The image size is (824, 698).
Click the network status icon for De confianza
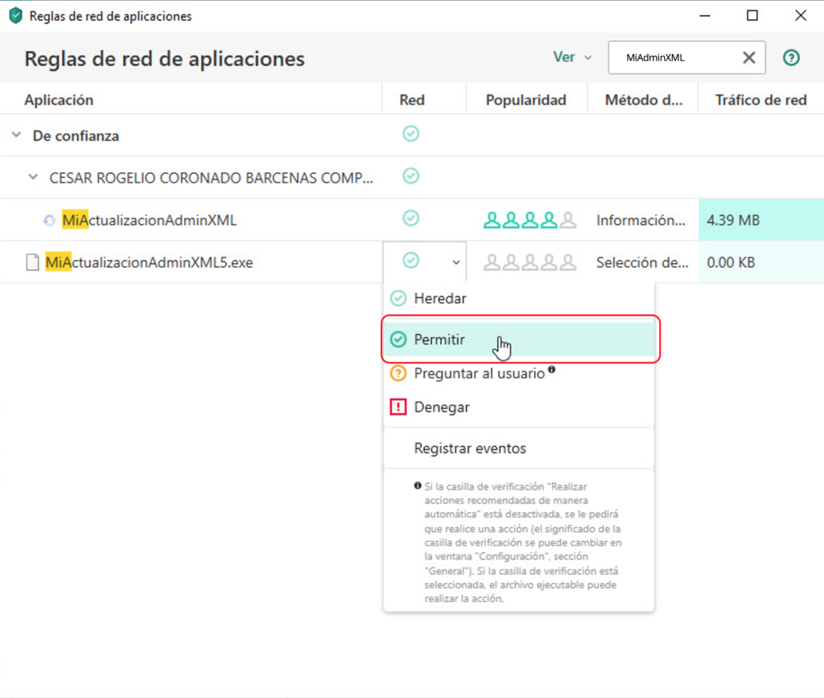coord(410,134)
